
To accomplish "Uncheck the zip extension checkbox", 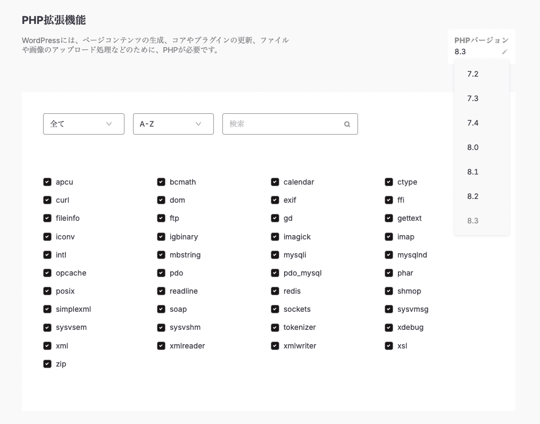I will 47,364.
